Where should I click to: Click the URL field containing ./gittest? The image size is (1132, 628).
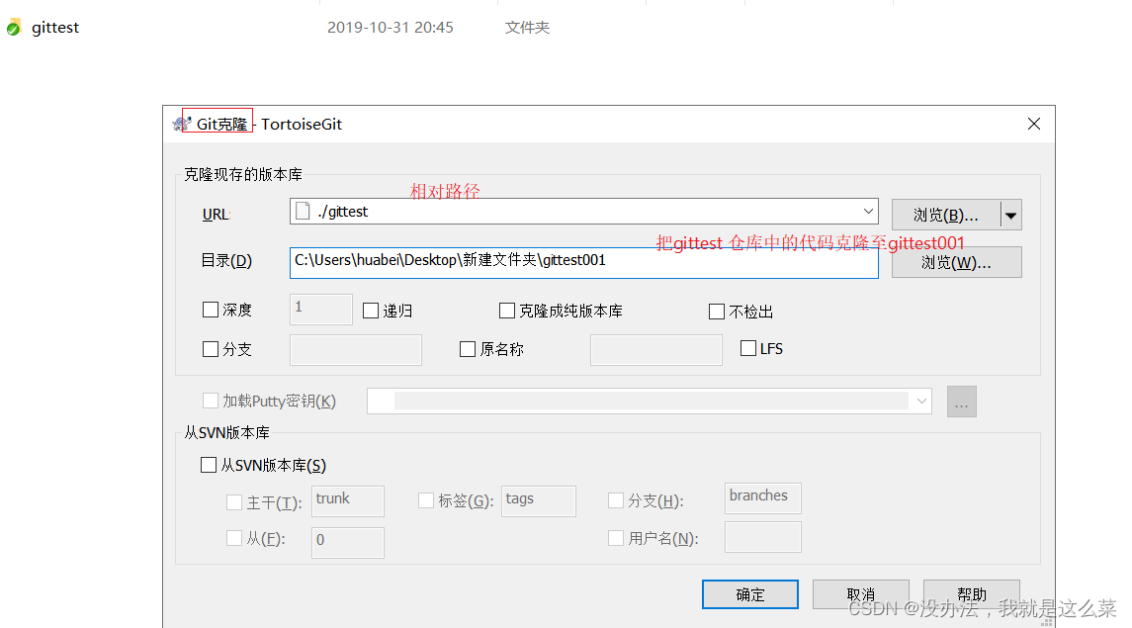pyautogui.click(x=584, y=212)
